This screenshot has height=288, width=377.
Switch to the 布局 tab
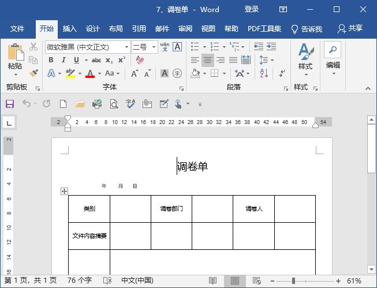point(116,29)
